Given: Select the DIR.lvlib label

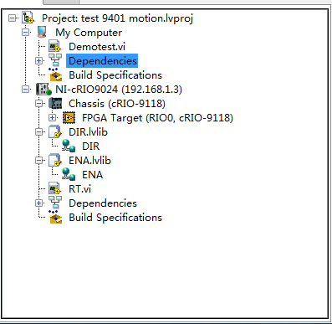Looking at the screenshot, I should 88,132.
